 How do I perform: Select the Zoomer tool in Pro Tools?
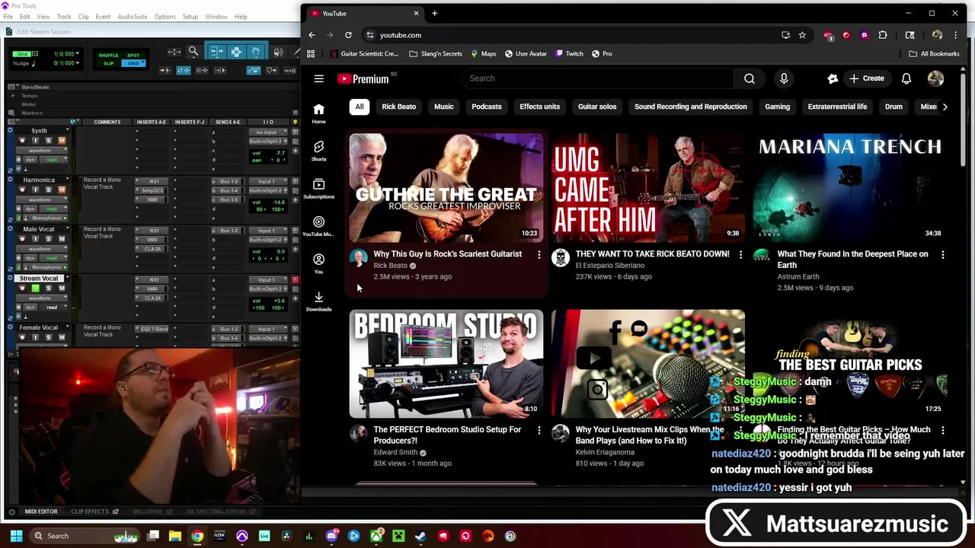[x=193, y=52]
